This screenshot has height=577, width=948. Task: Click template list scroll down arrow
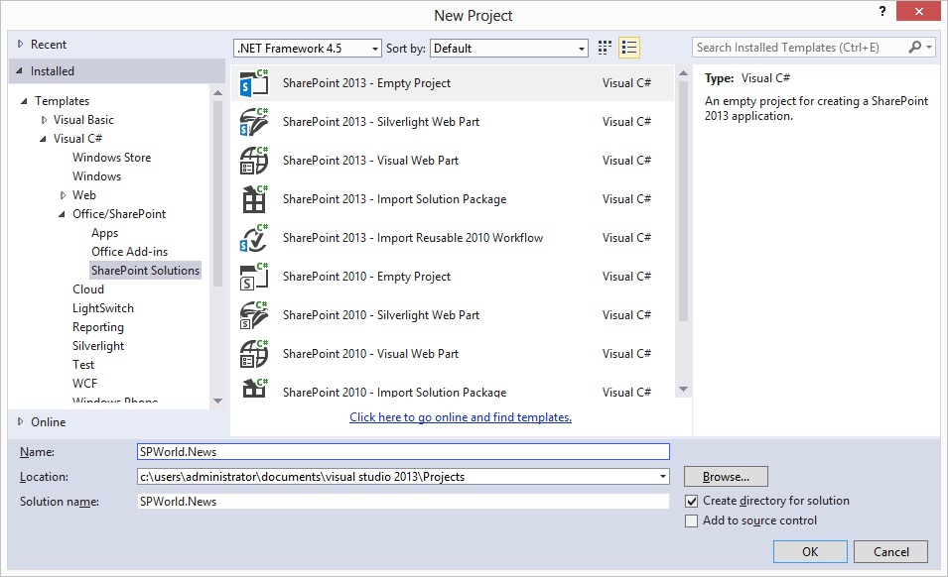coord(683,390)
